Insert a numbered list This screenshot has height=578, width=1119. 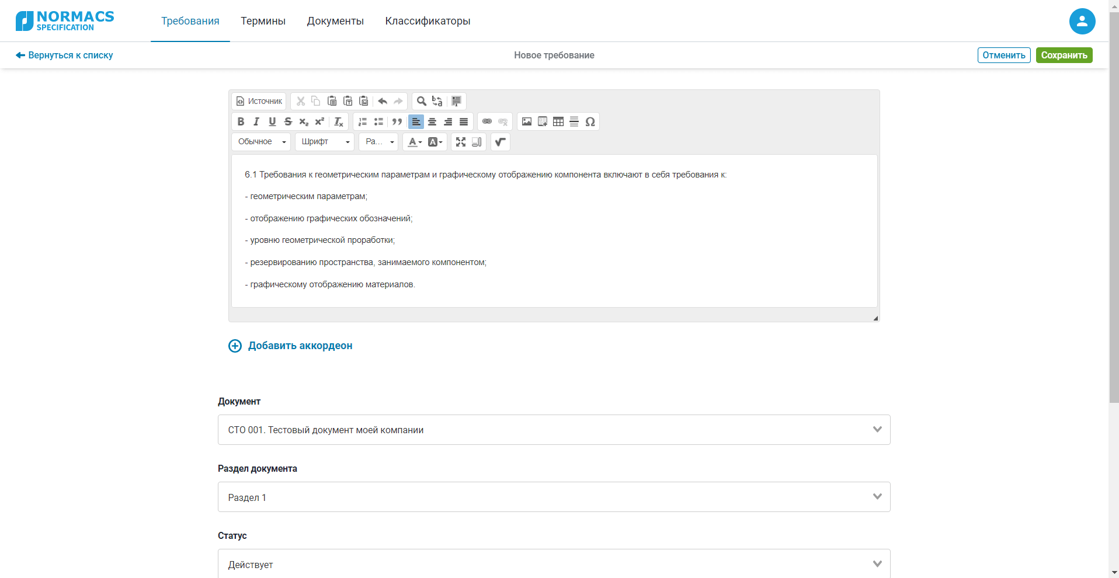pos(363,121)
